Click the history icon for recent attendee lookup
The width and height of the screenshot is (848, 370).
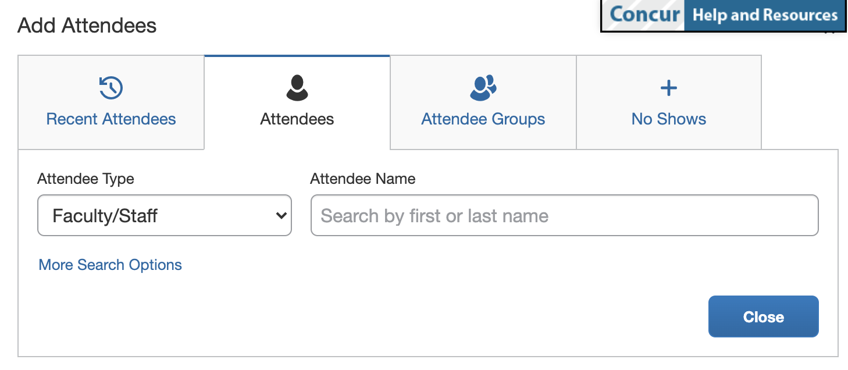(x=111, y=87)
